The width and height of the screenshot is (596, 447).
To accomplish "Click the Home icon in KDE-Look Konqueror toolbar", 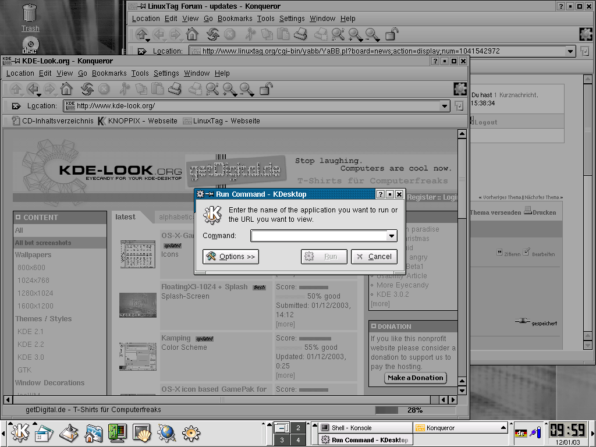I will pos(66,89).
